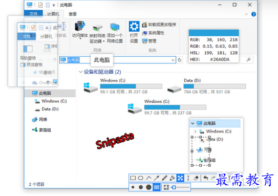Screen dimensions: 278x196
Task: Open the 文件 ribbon tab
Action: [33, 14]
